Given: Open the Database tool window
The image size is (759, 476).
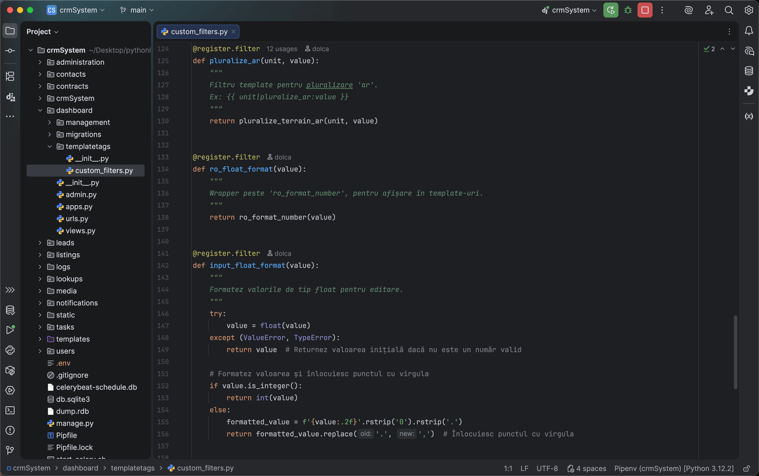Looking at the screenshot, I should click(749, 70).
